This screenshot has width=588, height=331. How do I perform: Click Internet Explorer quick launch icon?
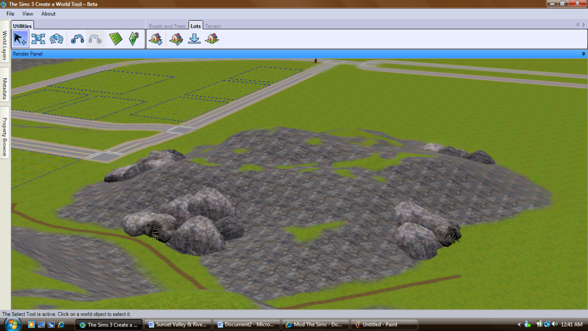tap(62, 325)
